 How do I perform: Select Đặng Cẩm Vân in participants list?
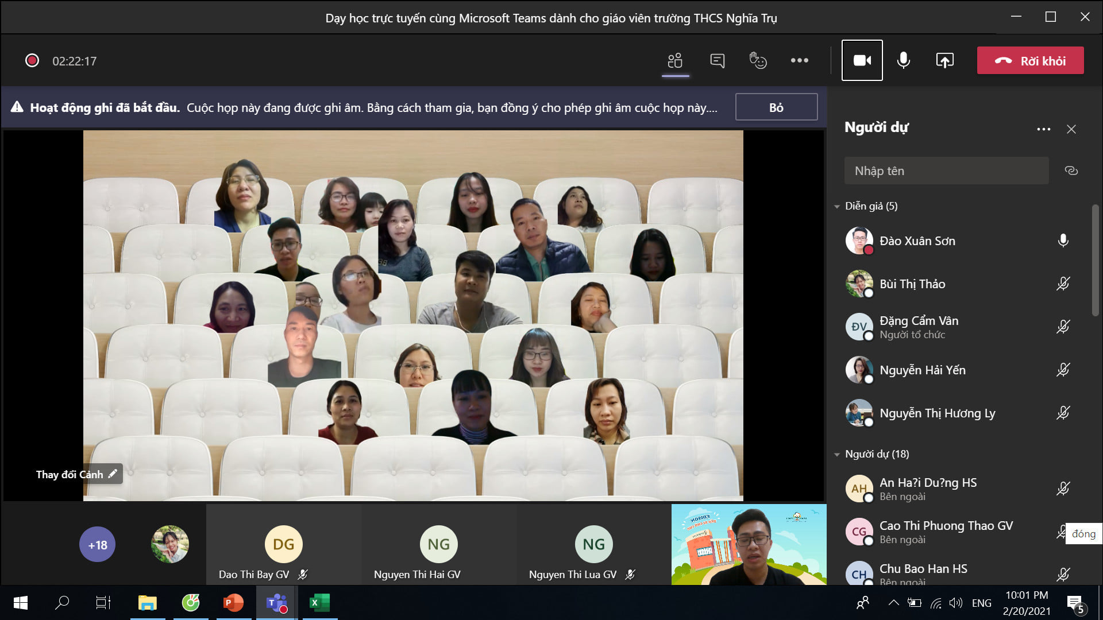[919, 327]
